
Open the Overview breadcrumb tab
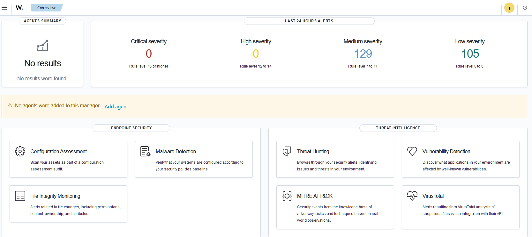point(47,8)
